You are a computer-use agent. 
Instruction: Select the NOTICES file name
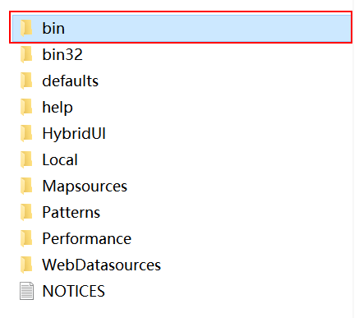(x=74, y=291)
